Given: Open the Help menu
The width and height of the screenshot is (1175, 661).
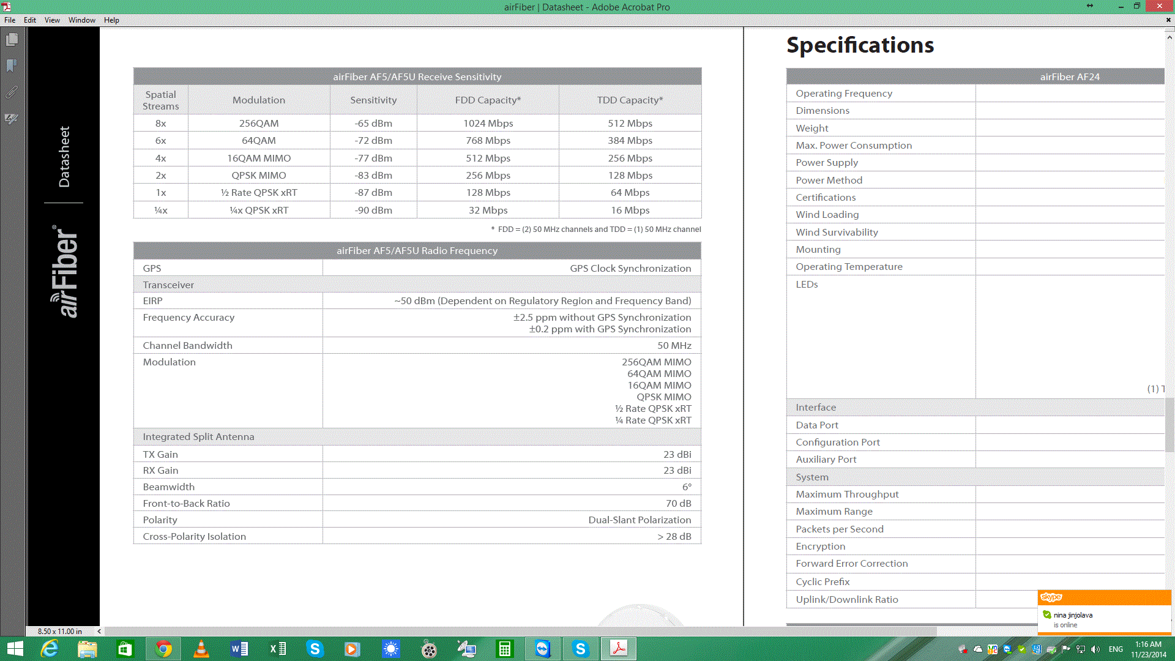Looking at the screenshot, I should pyautogui.click(x=111, y=20).
